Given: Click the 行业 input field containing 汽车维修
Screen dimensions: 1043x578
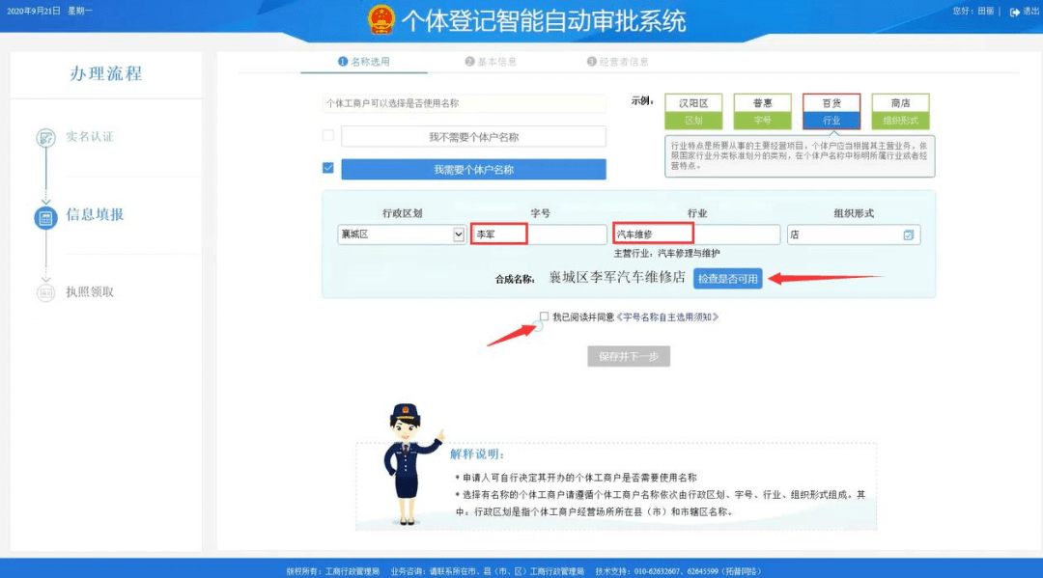Looking at the screenshot, I should [695, 234].
